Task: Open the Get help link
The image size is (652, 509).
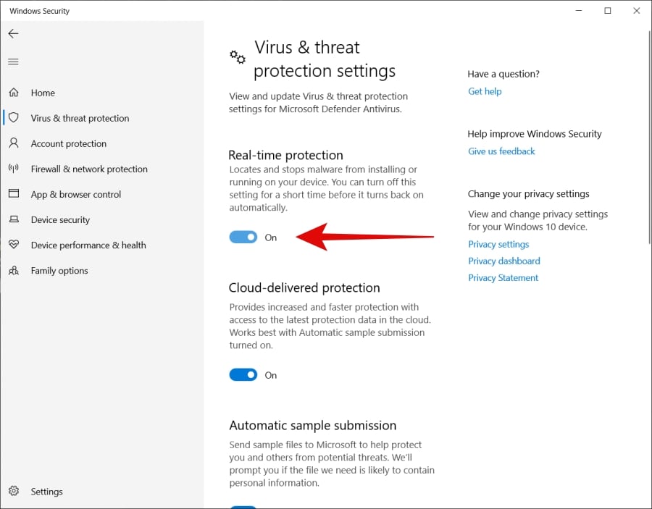Action: click(x=485, y=91)
